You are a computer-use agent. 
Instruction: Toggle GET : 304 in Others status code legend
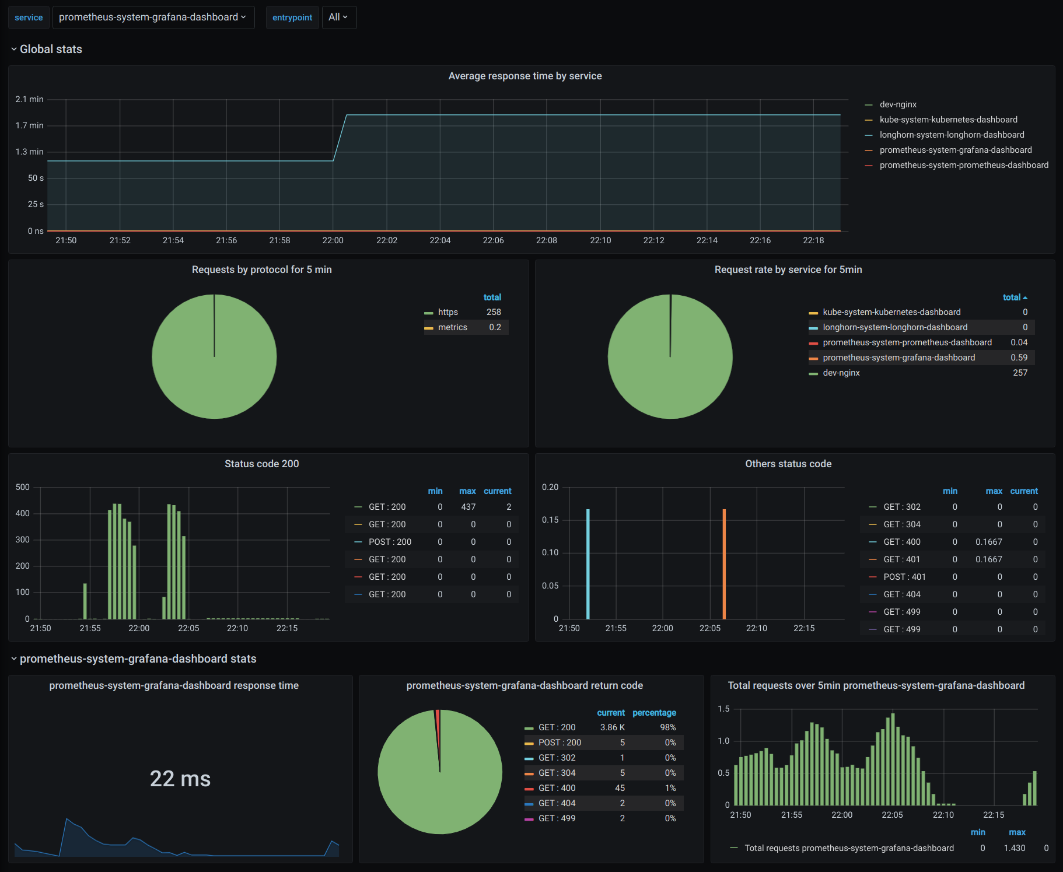pos(902,525)
